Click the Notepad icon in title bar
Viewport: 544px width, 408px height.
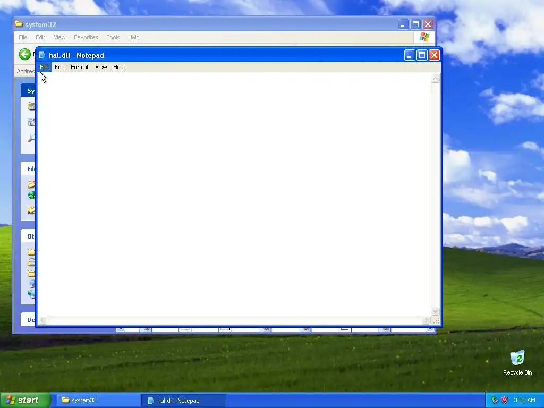(x=42, y=55)
